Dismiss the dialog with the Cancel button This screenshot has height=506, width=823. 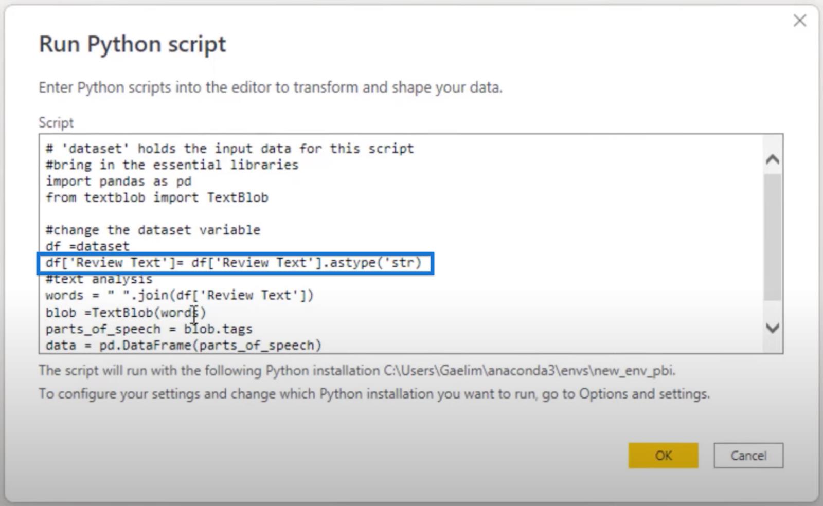click(x=748, y=456)
